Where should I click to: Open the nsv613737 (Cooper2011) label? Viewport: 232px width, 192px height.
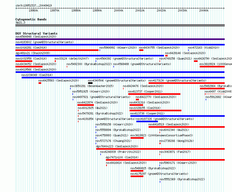point(145,91)
